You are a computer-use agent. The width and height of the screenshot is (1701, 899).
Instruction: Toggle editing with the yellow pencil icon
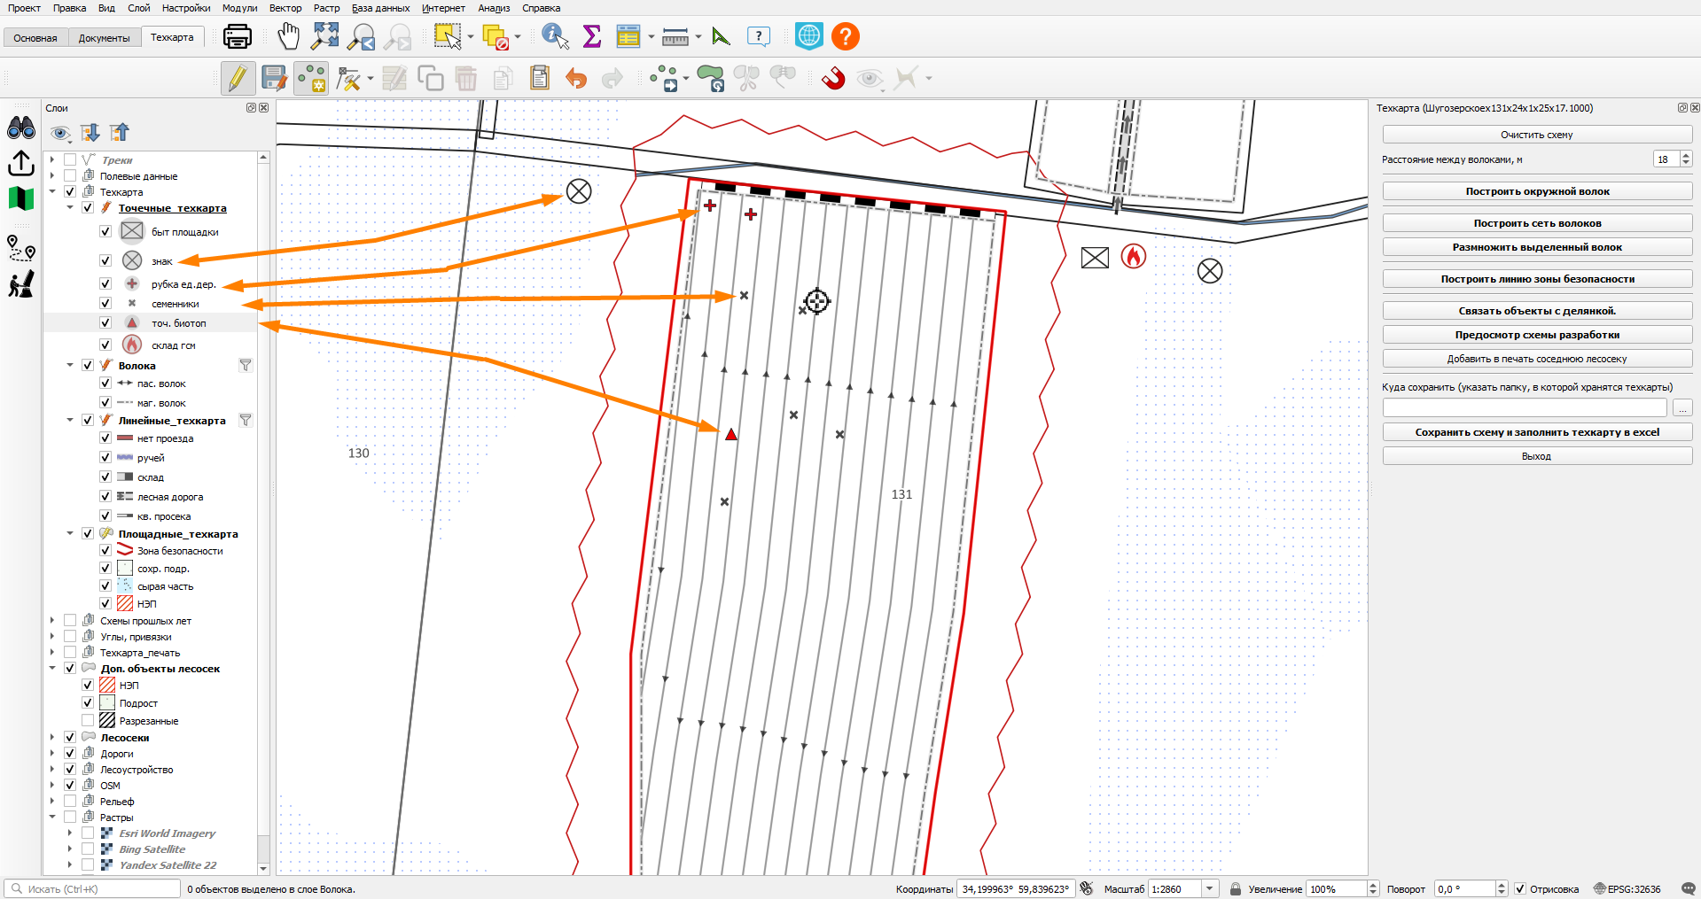tap(238, 79)
